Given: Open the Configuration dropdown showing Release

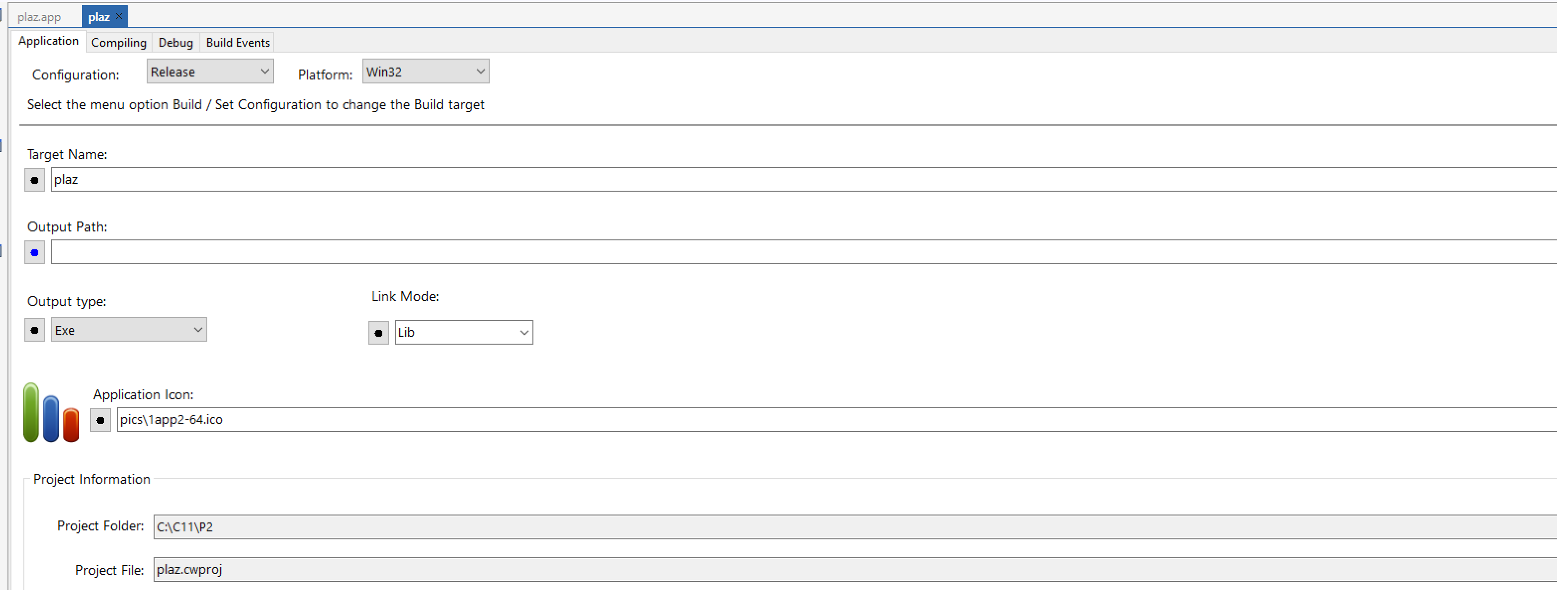Looking at the screenshot, I should coord(210,72).
